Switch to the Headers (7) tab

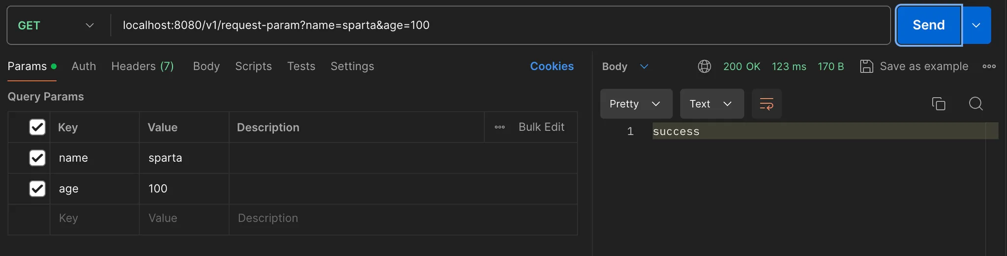pos(143,66)
